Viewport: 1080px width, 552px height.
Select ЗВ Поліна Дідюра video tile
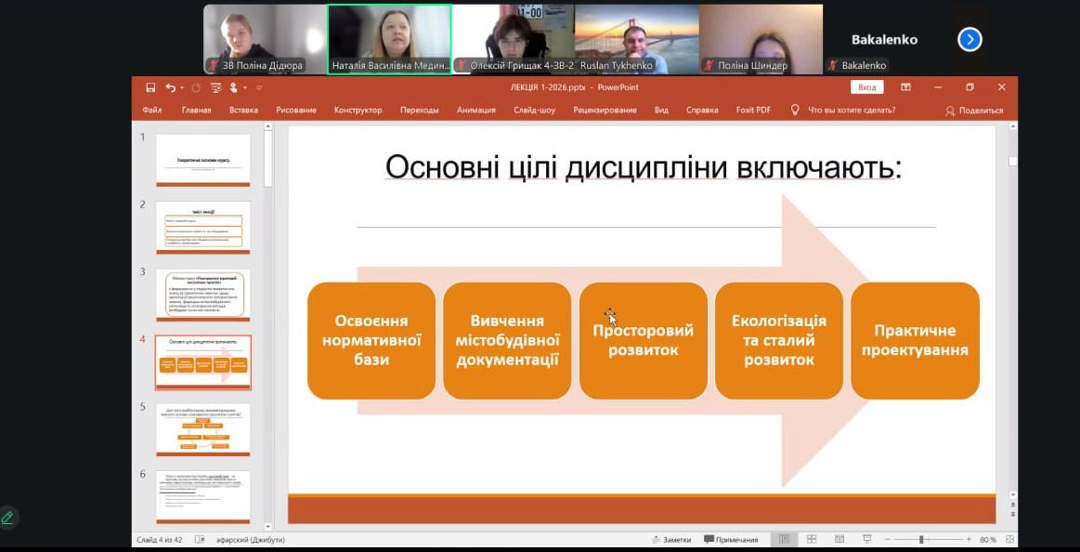pyautogui.click(x=266, y=39)
